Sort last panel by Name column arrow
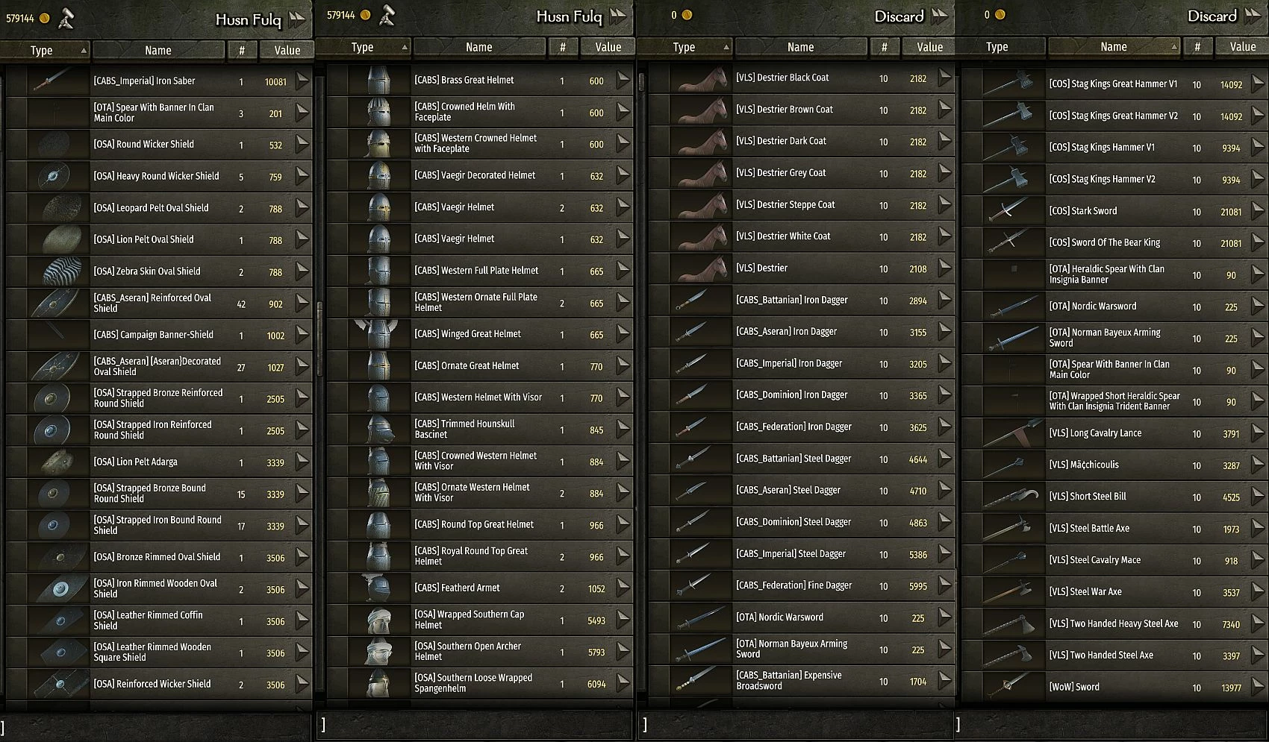The image size is (1269, 742). (x=1174, y=47)
